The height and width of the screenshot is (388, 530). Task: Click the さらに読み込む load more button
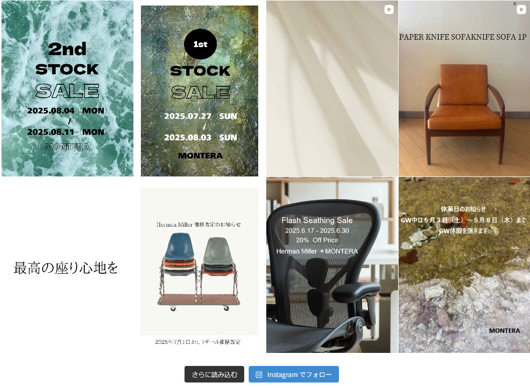pos(214,374)
